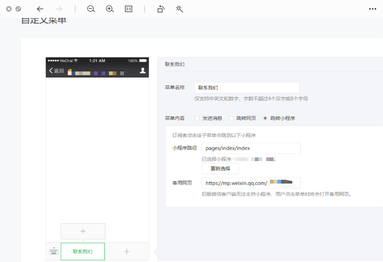Click the 菜单名称 input field
Screen dimensions: 383x262
tap(247, 88)
